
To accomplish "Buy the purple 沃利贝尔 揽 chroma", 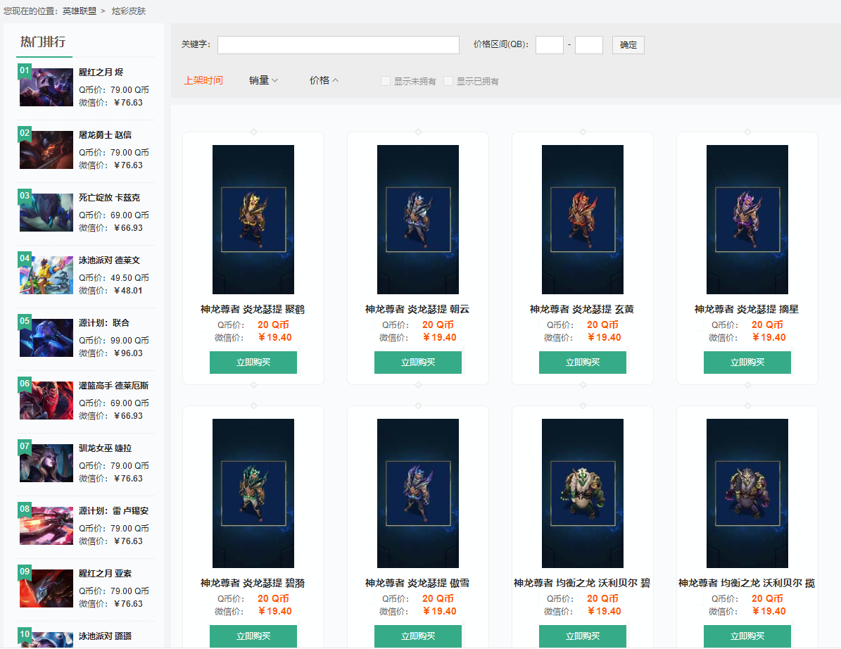I will 747,636.
